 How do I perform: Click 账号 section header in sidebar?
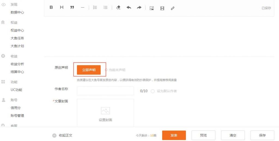14,100
